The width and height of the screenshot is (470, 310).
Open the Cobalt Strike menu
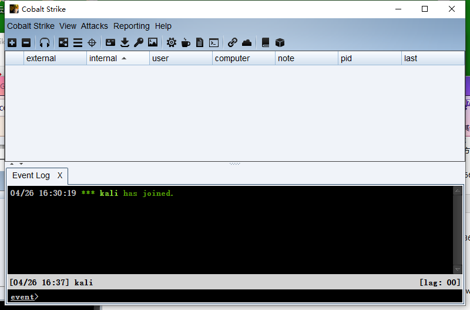[x=31, y=26]
